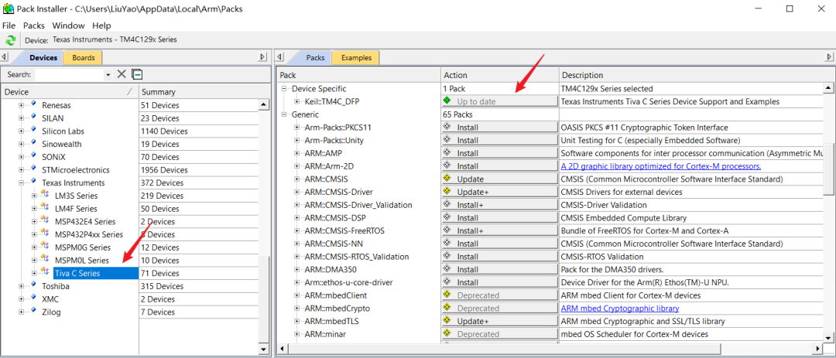Click the green refresh packs icon
The image size is (836, 358).
pyautogui.click(x=10, y=40)
